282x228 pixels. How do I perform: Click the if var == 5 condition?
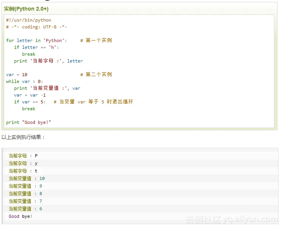(x=30, y=102)
